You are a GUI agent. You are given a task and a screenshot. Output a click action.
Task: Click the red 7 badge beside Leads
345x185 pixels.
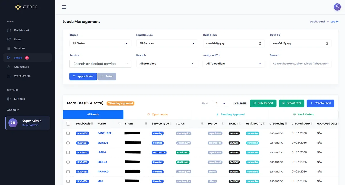(27, 58)
